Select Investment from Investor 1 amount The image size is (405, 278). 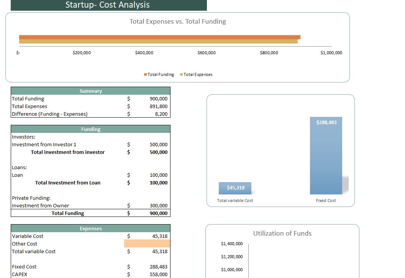tap(158, 144)
